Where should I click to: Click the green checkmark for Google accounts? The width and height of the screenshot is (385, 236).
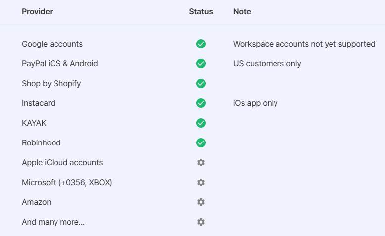(201, 44)
